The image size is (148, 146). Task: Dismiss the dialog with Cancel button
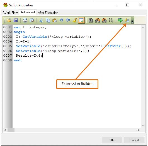pyautogui.click(x=134, y=140)
